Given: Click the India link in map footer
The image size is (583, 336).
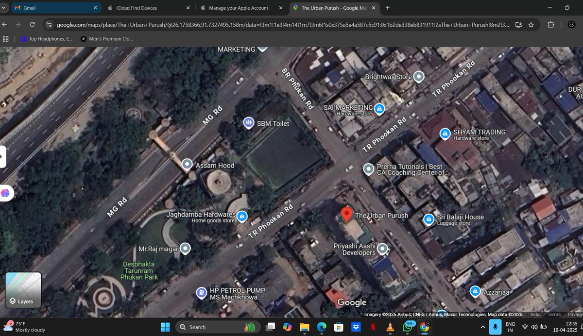Looking at the screenshot, I should [x=535, y=315].
